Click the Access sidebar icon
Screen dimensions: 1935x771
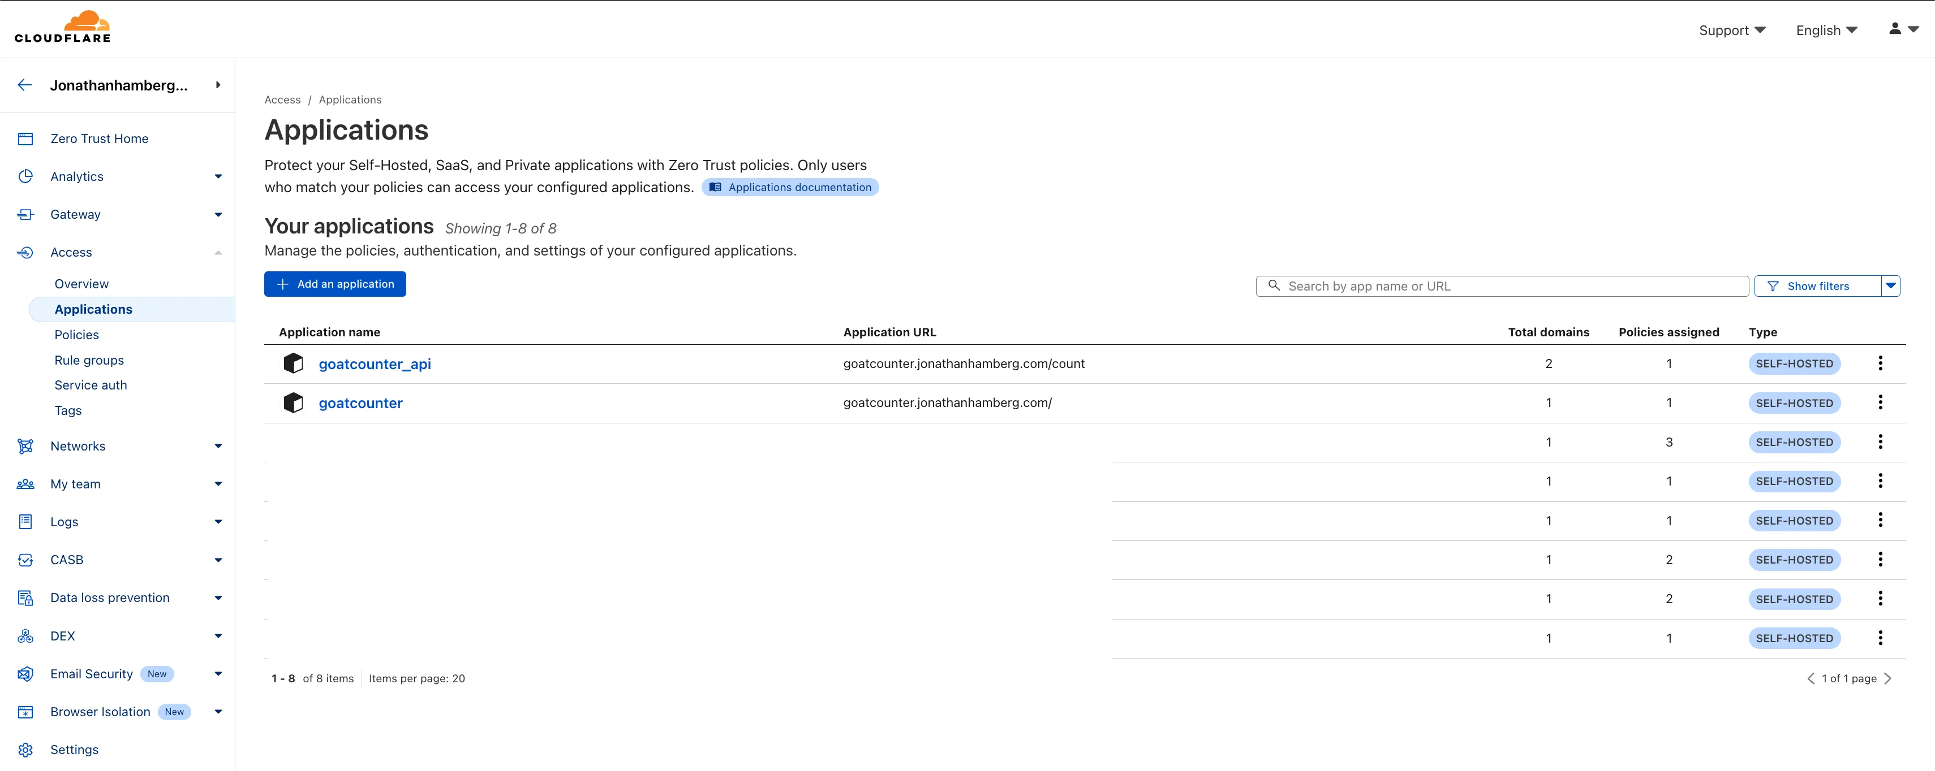tap(25, 252)
